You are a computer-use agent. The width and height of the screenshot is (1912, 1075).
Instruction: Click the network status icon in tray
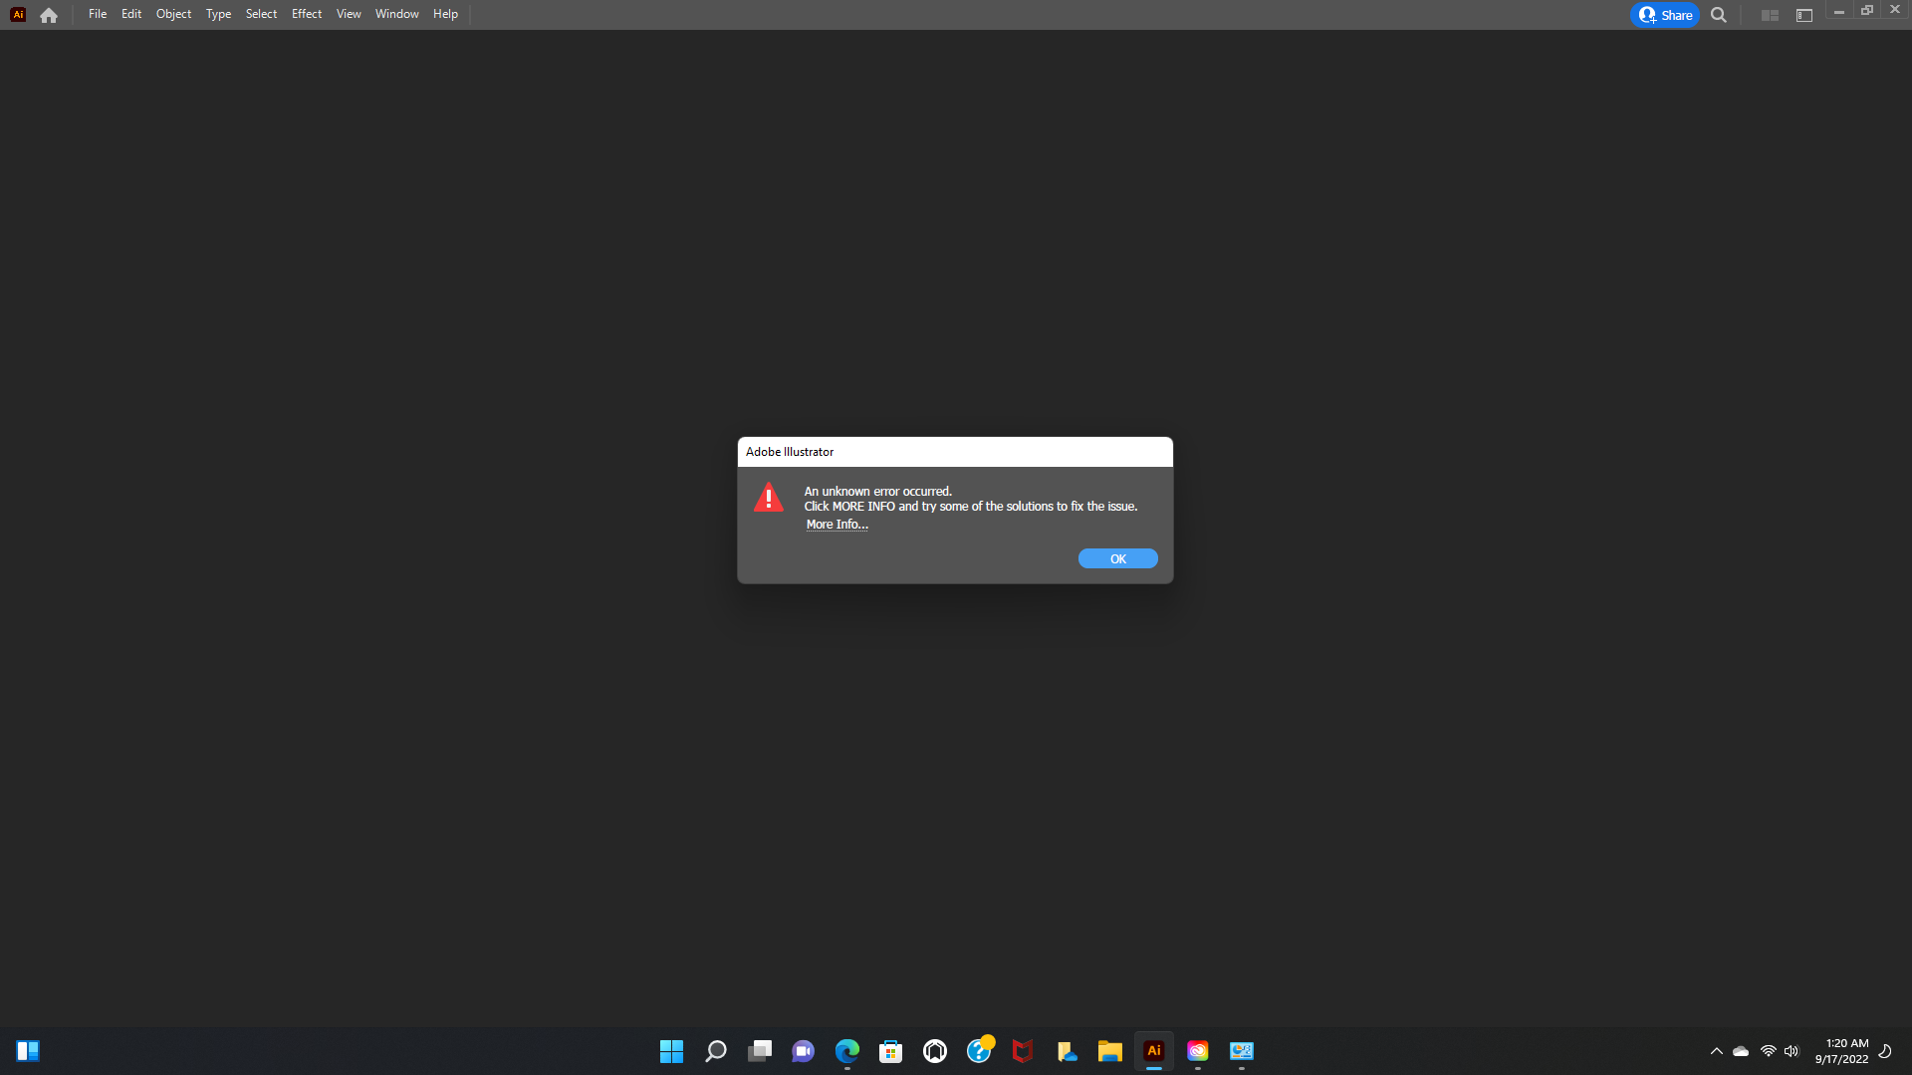click(x=1764, y=1050)
